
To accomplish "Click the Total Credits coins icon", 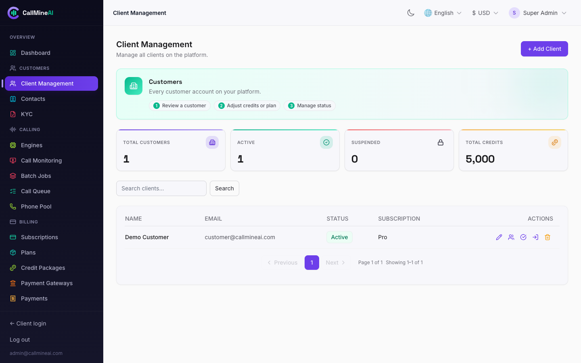I will coord(555,142).
